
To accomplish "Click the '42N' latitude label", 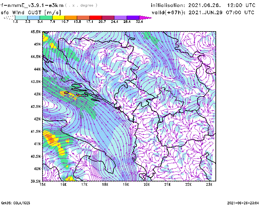I will [x=37, y=119].
